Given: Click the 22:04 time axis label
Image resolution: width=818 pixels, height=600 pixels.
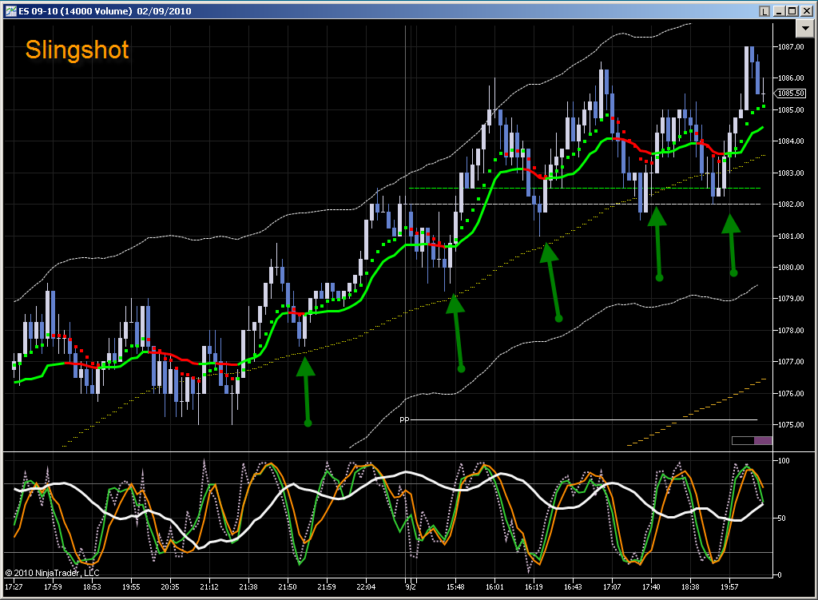Looking at the screenshot, I should pyautogui.click(x=366, y=587).
